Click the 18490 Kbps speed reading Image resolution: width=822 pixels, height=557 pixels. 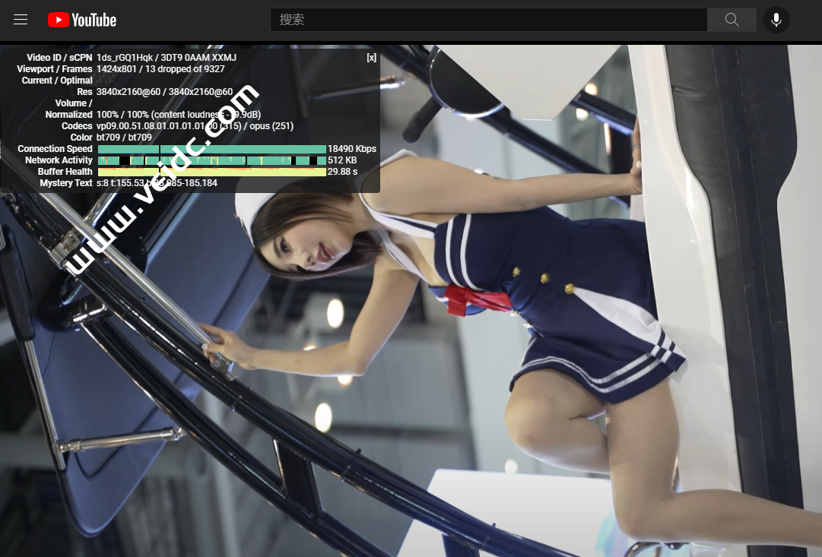pos(351,149)
